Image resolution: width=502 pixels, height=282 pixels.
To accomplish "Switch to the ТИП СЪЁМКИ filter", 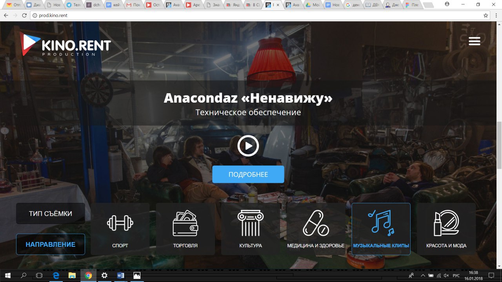I will 51,213.
